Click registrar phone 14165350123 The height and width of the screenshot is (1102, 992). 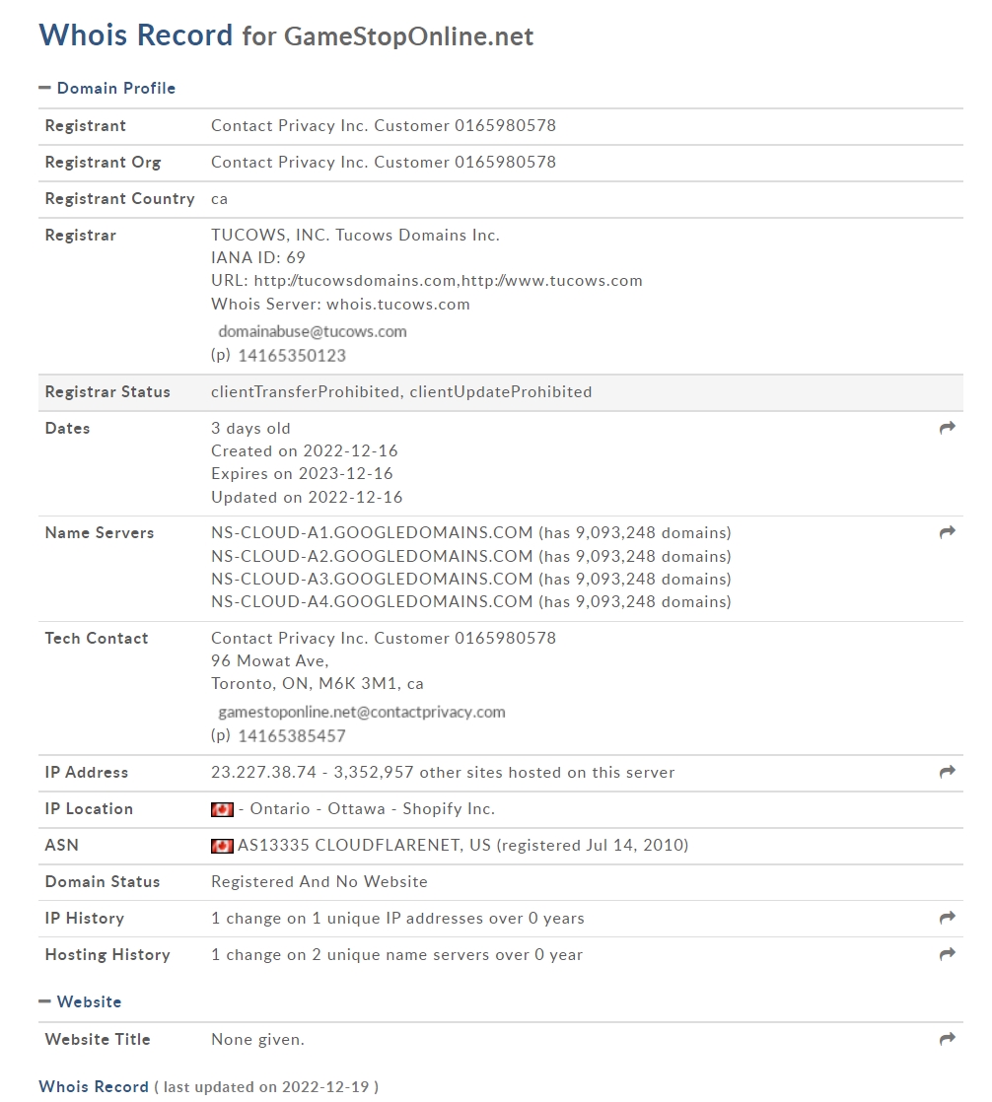click(292, 356)
